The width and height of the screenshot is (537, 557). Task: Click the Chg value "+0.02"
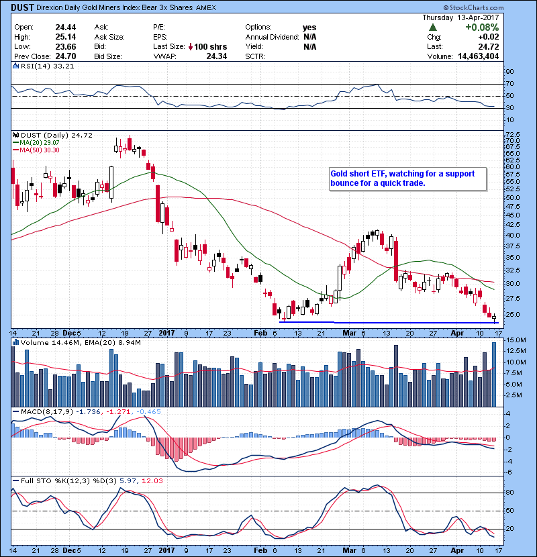(488, 37)
